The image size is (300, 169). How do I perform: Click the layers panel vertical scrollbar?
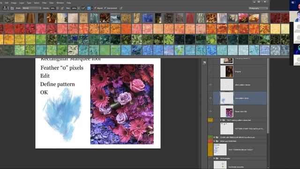[x=268, y=96]
